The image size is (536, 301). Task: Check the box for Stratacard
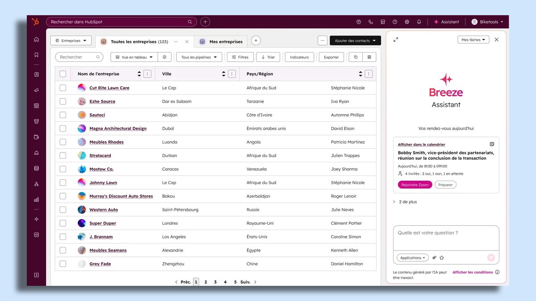(x=63, y=156)
